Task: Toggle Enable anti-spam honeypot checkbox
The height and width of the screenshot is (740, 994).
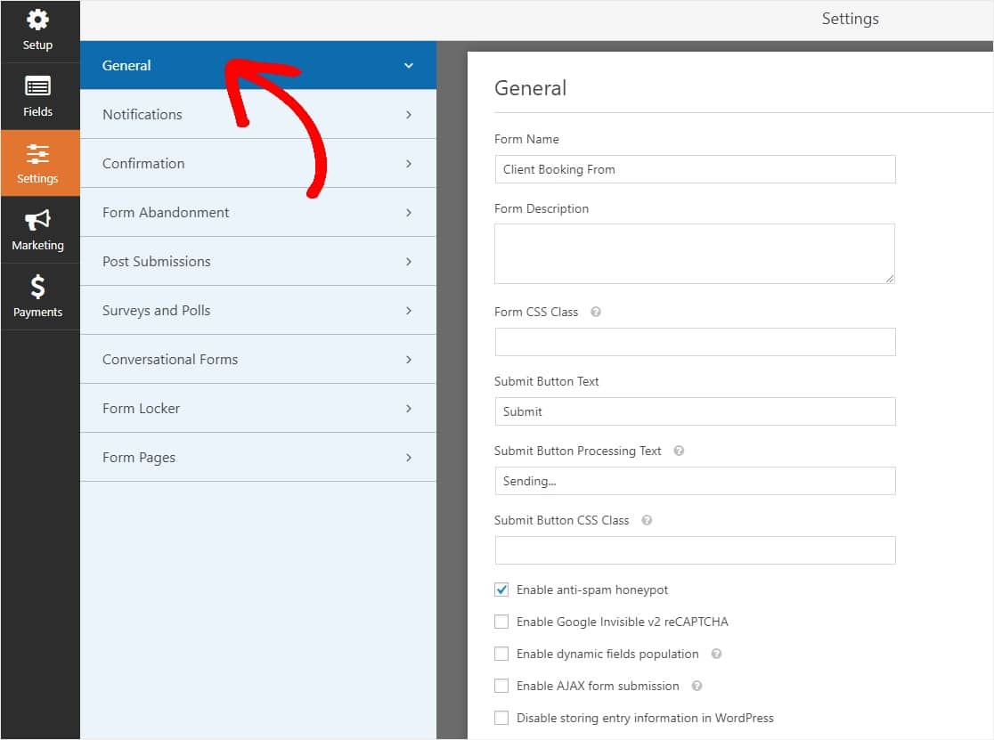Action: click(x=501, y=590)
